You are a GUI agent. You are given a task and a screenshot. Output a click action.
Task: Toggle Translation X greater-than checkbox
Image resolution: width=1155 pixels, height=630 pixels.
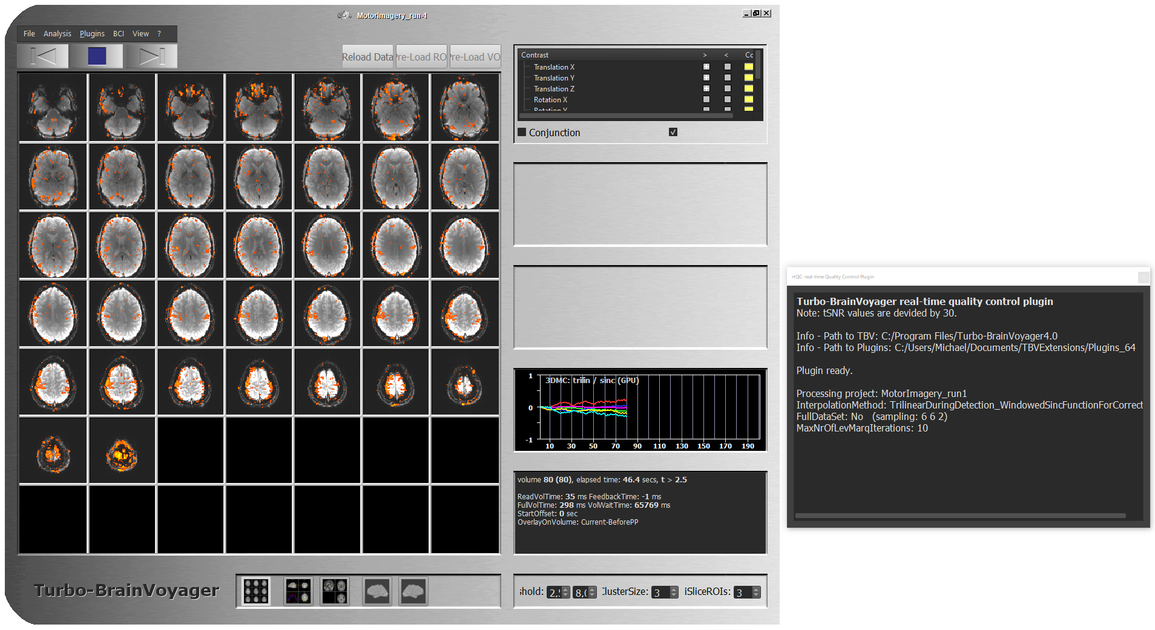(706, 67)
